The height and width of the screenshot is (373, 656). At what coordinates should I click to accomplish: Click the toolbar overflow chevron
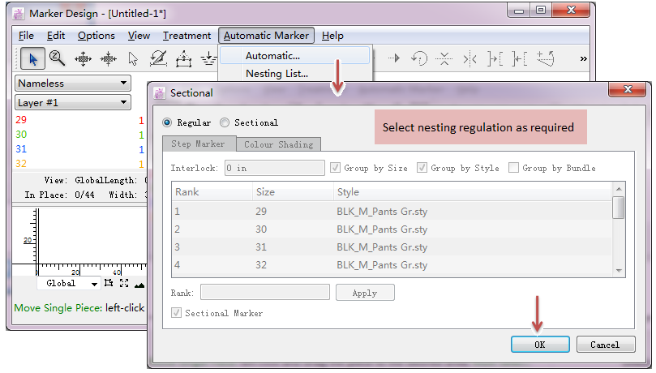pyautogui.click(x=582, y=58)
